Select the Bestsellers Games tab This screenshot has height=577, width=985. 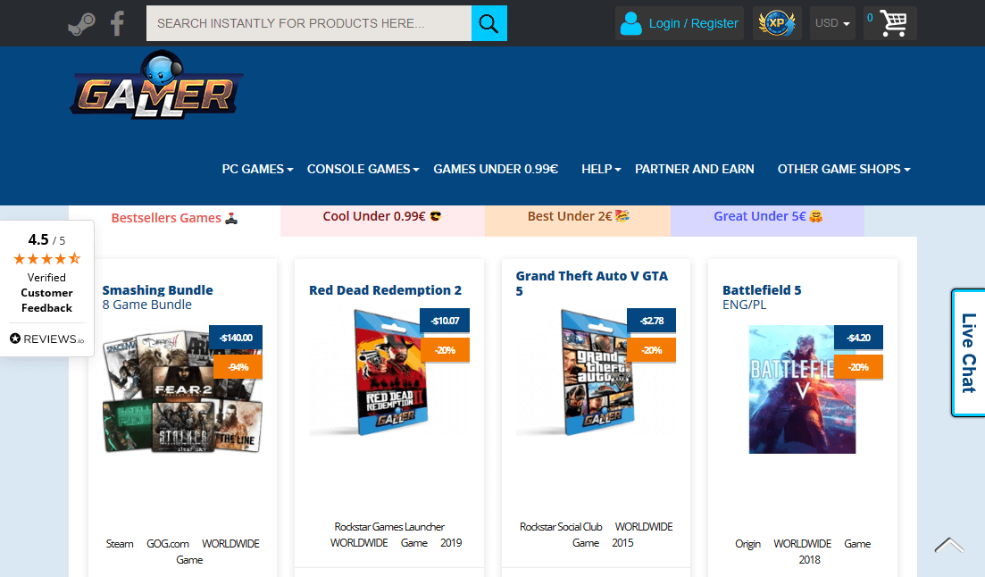175,218
